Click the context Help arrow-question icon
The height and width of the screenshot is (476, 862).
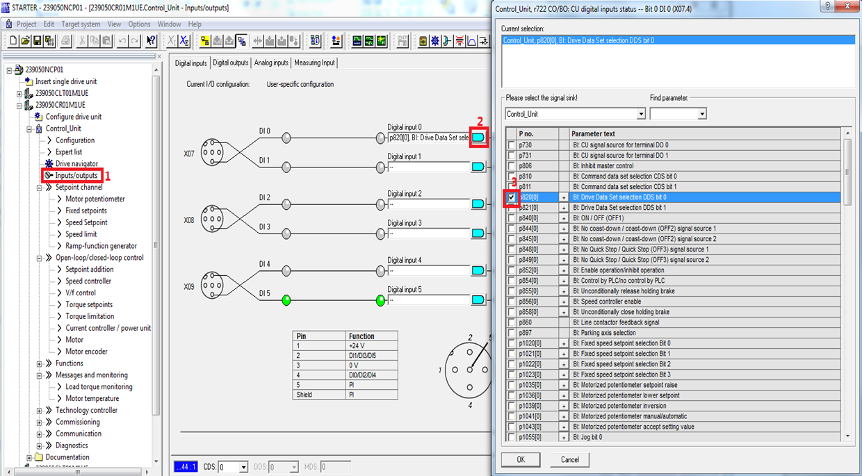(151, 41)
